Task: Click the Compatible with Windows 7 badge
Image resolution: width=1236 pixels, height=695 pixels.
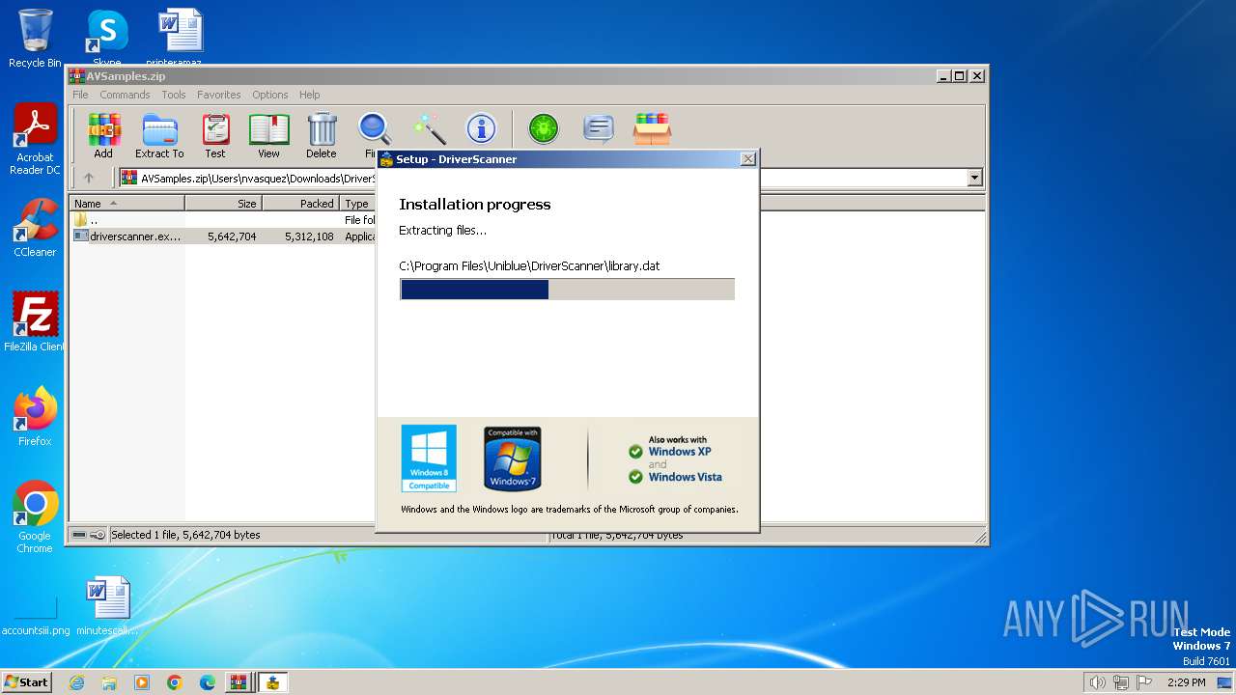Action: (512, 459)
